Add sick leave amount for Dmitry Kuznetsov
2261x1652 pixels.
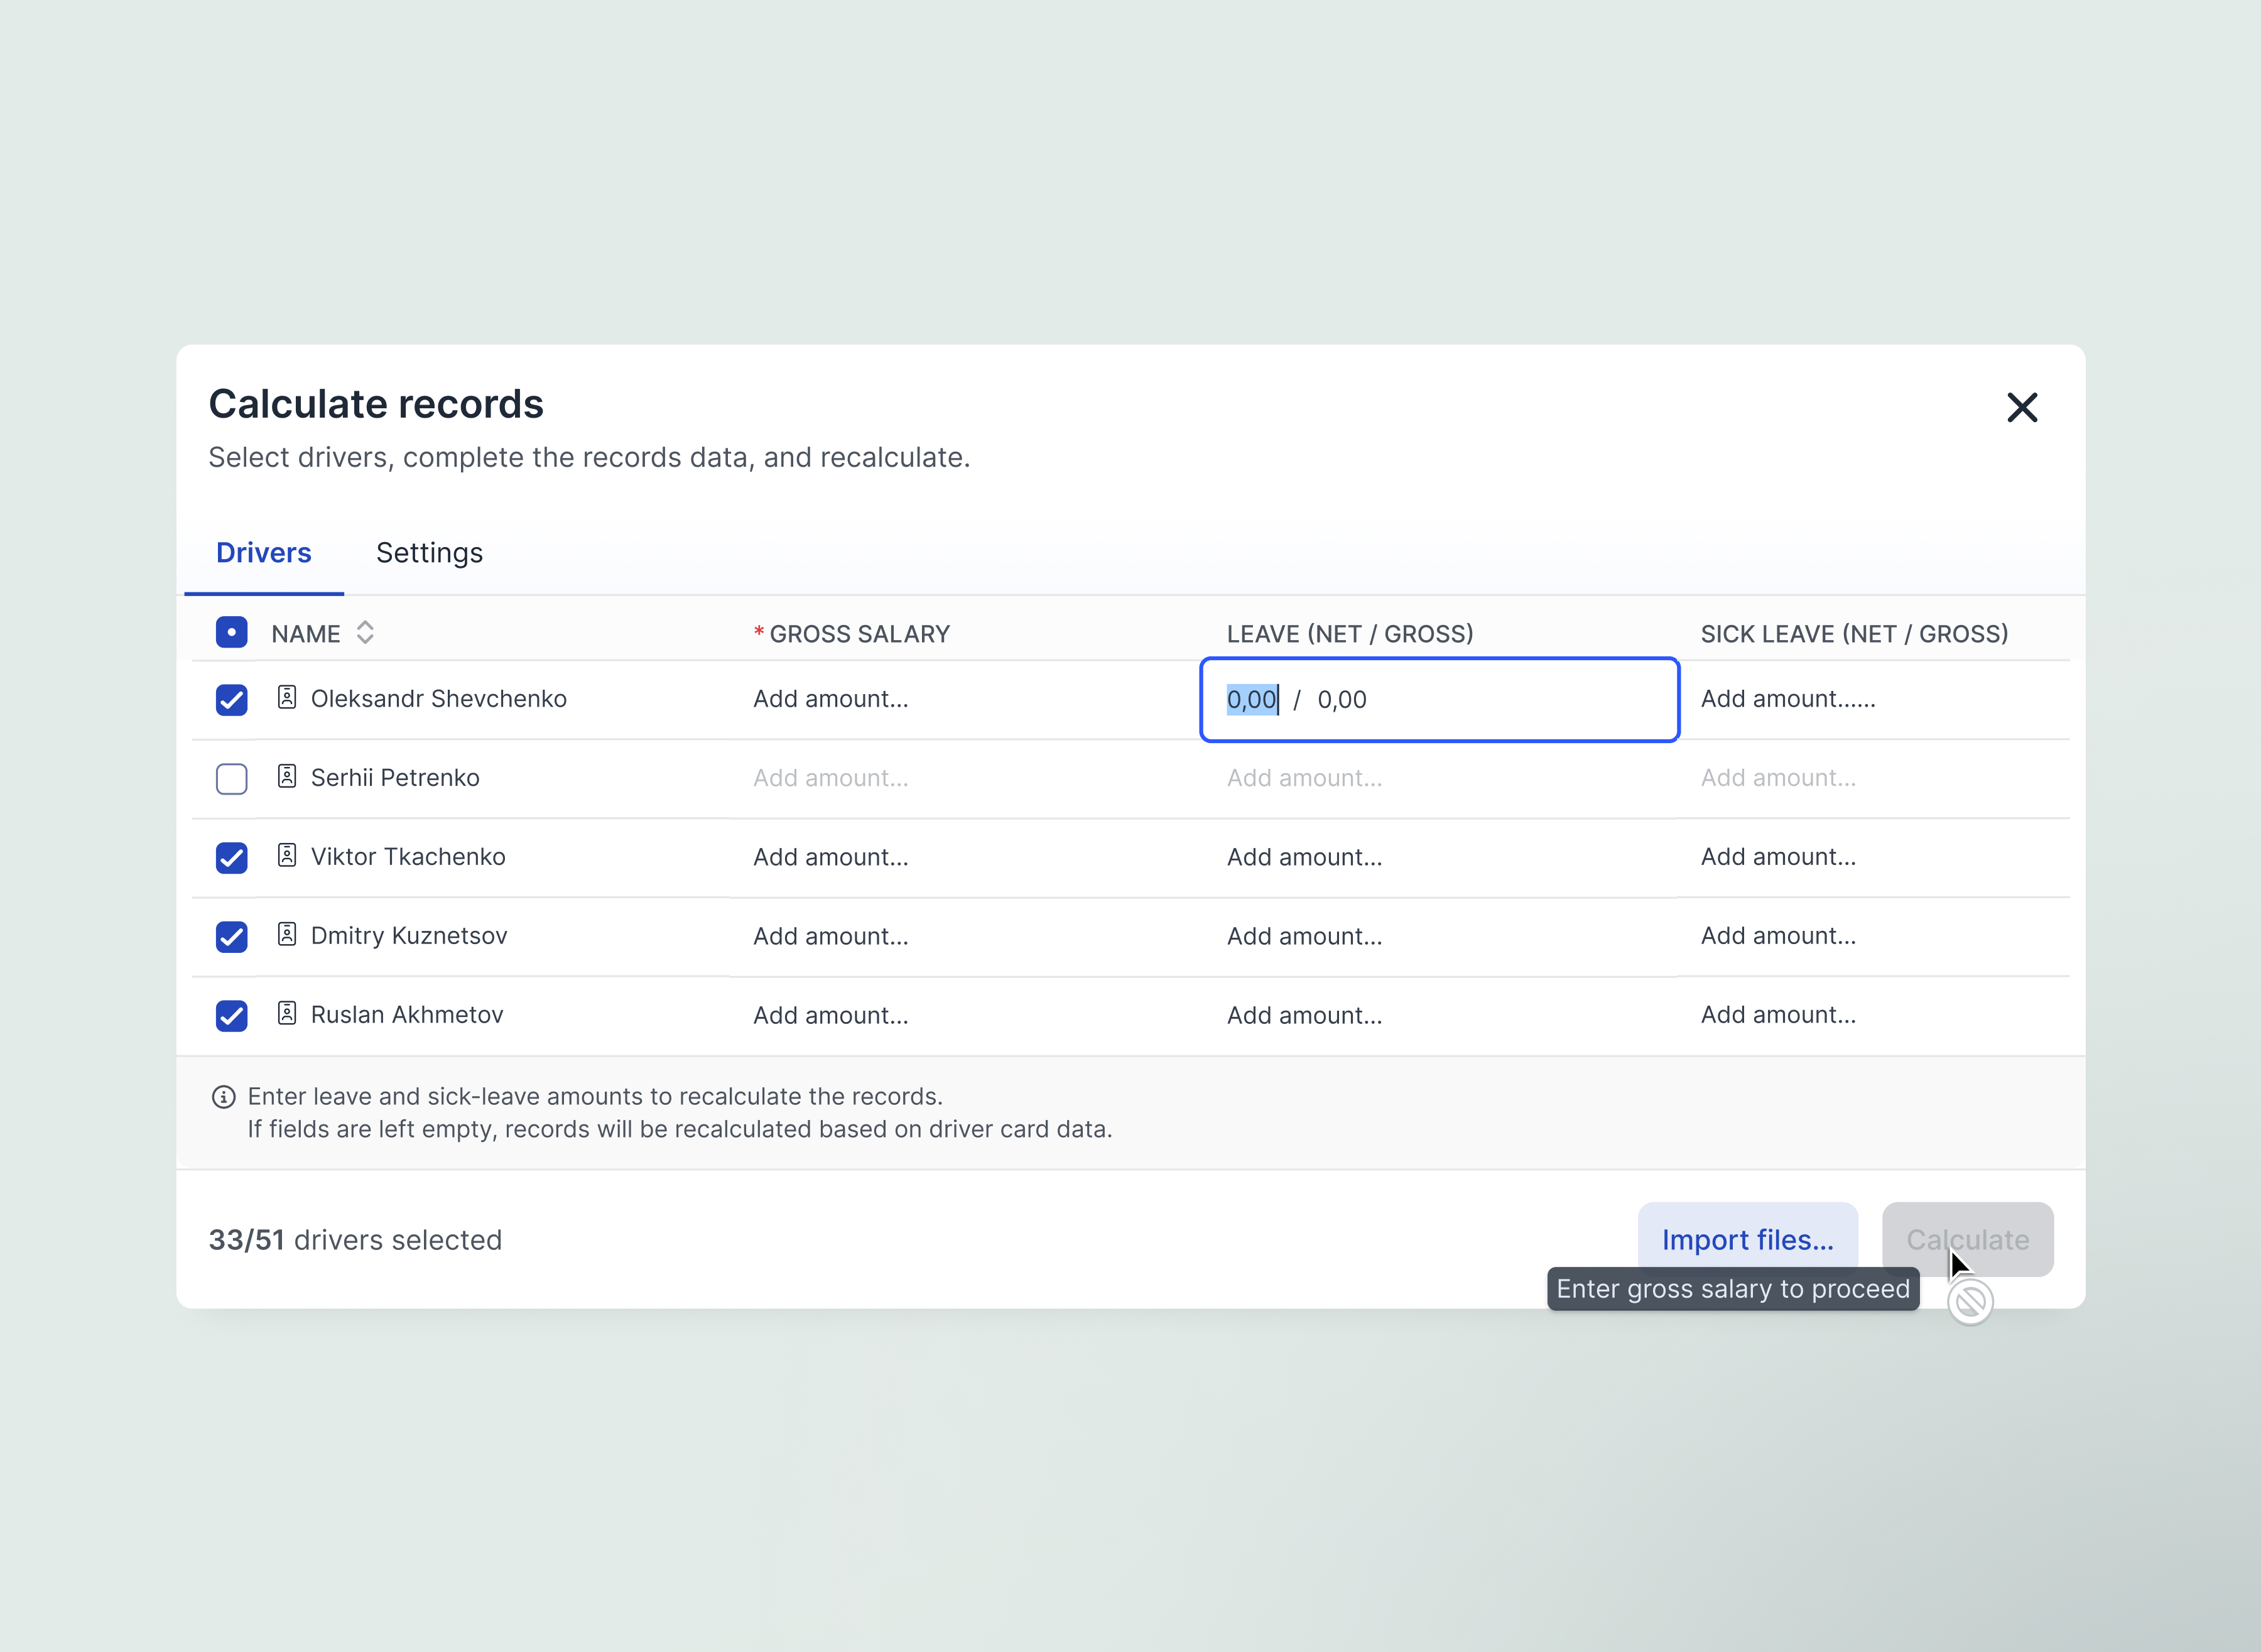(1778, 936)
